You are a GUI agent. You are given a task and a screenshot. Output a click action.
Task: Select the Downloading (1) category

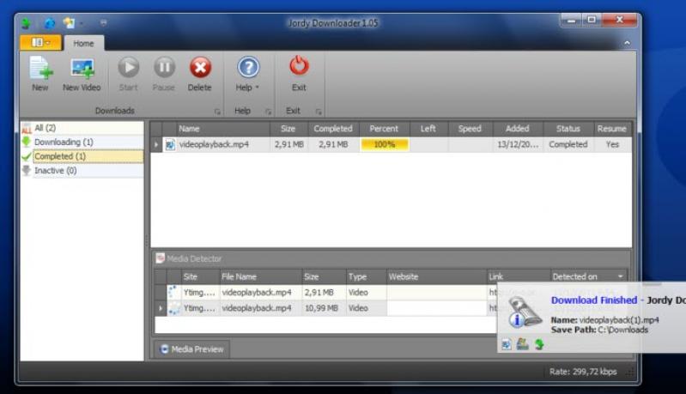click(82, 142)
